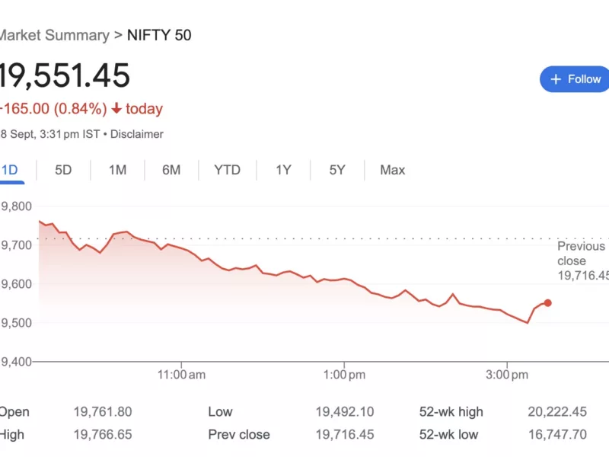Click the red down arrow beside today
This screenshot has height=457, width=609.
pos(116,109)
